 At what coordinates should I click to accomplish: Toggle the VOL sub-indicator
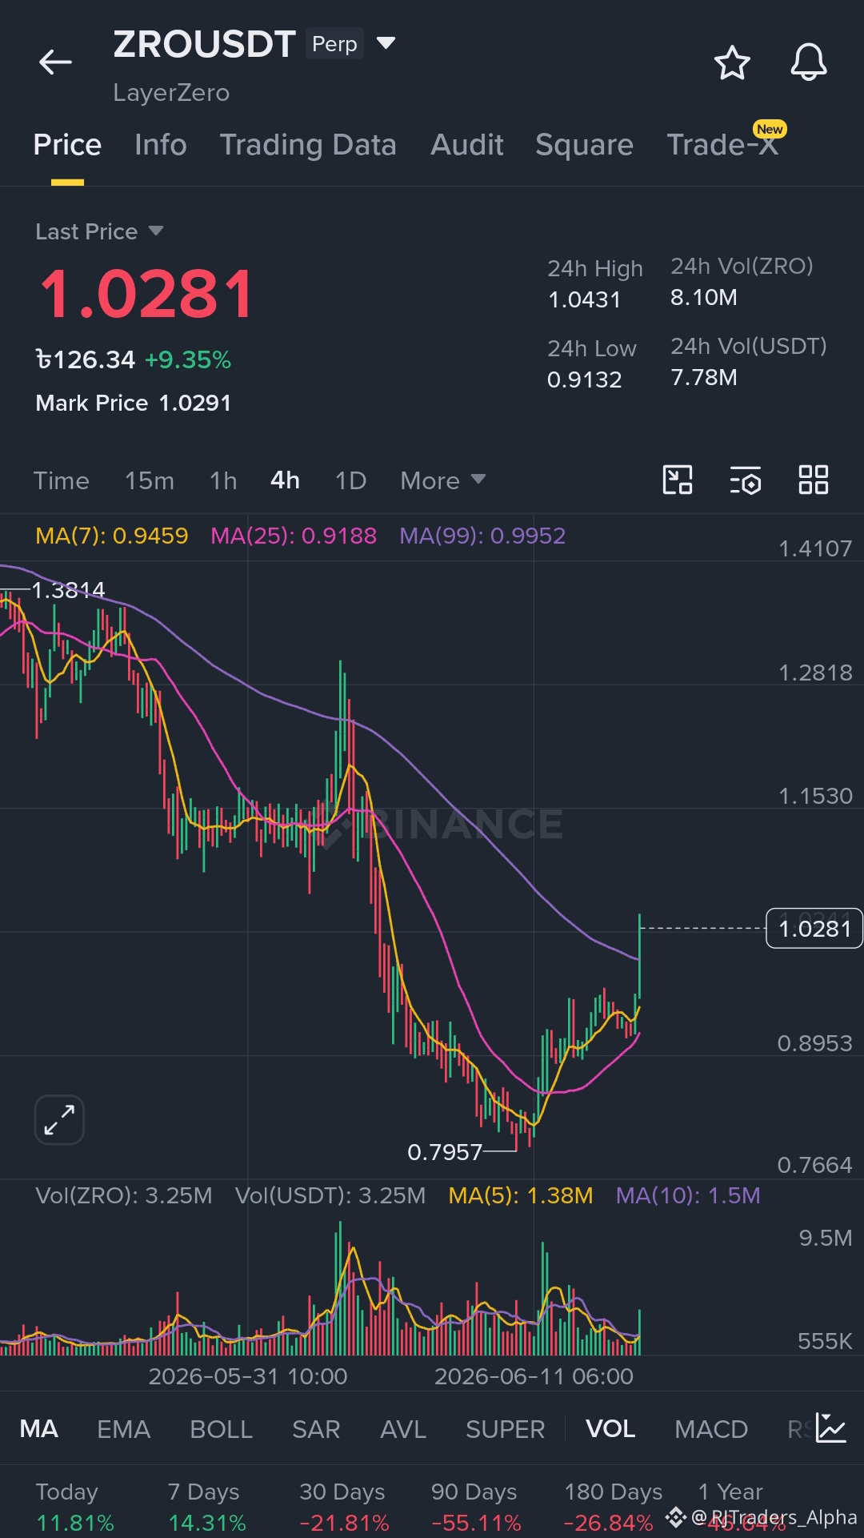610,1428
